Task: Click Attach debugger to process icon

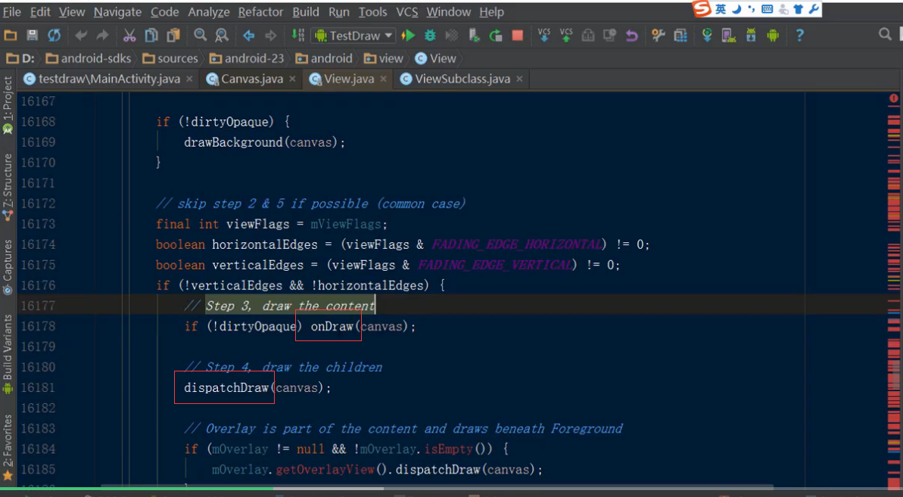Action: click(474, 36)
